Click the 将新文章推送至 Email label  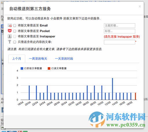(33, 25)
